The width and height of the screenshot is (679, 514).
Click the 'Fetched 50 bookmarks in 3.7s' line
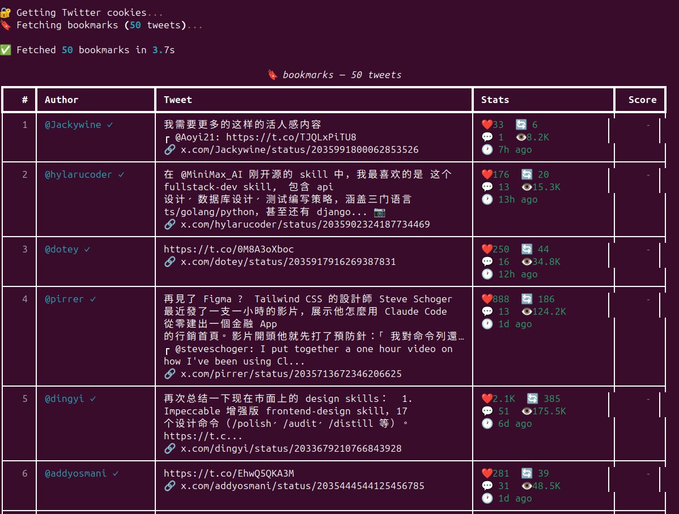tap(87, 50)
